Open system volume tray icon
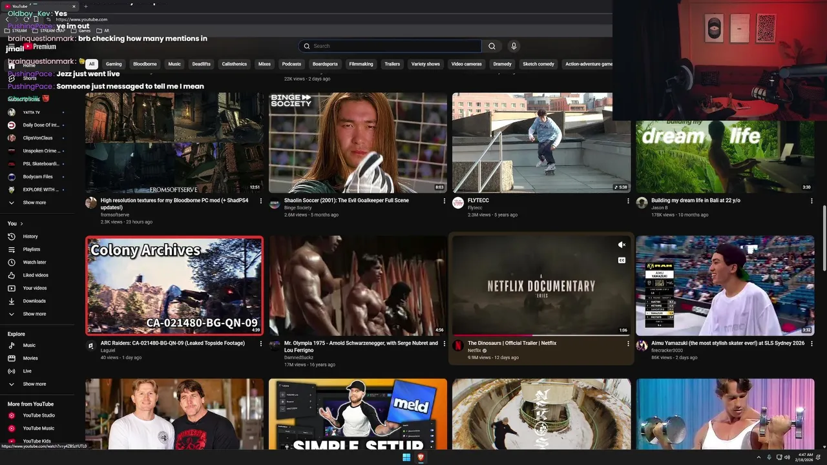The width and height of the screenshot is (827, 465). [x=787, y=457]
